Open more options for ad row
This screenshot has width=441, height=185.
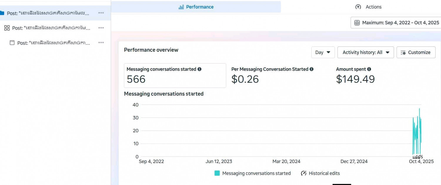[x=101, y=43]
